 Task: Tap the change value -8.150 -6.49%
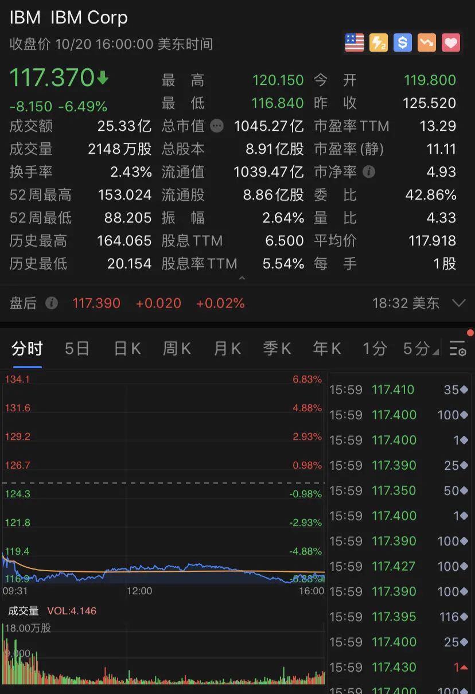[x=59, y=107]
